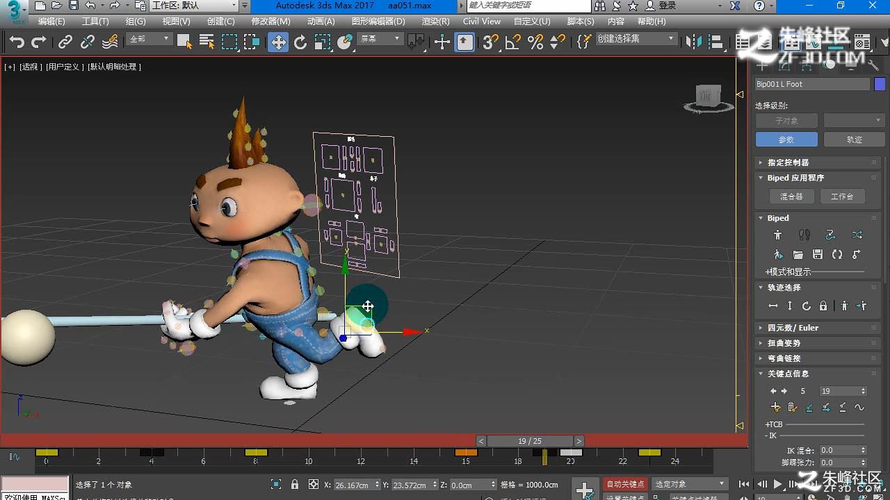This screenshot has height=500, width=890.
Task: Toggle Biped Figure Mode icon
Action: pyautogui.click(x=778, y=235)
